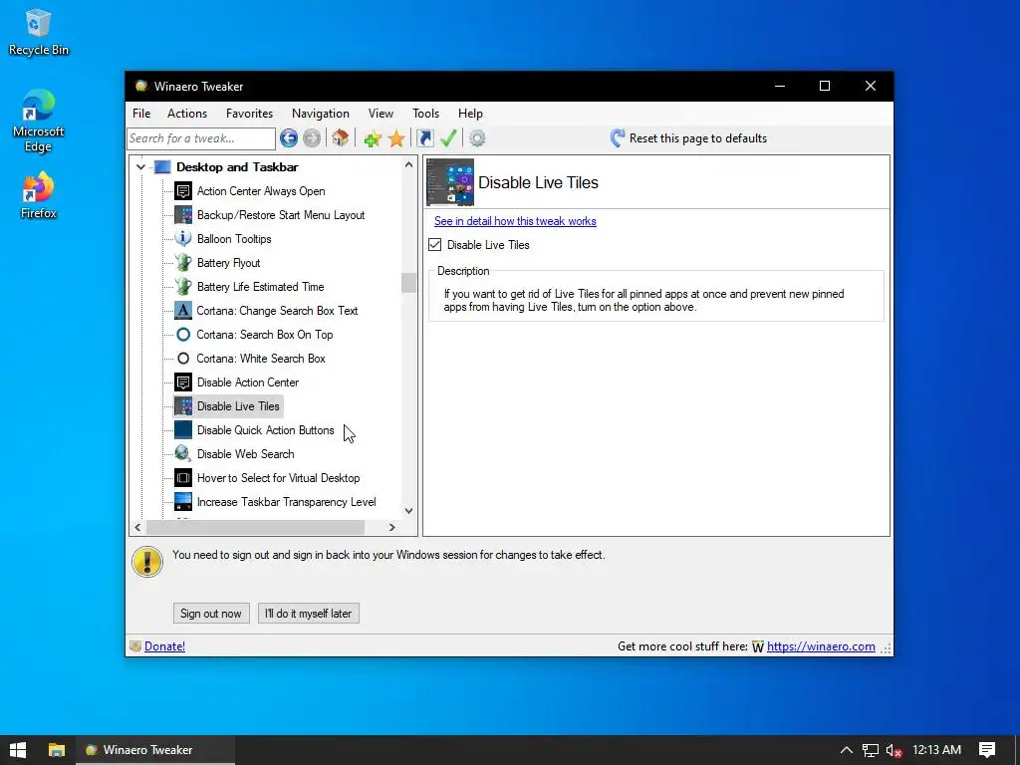The width and height of the screenshot is (1020, 765).
Task: Open settings via the gear toolbar icon
Action: point(477,137)
